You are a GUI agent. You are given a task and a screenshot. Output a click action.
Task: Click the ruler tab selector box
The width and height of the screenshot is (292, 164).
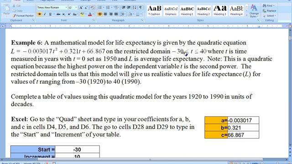pos(3,26)
